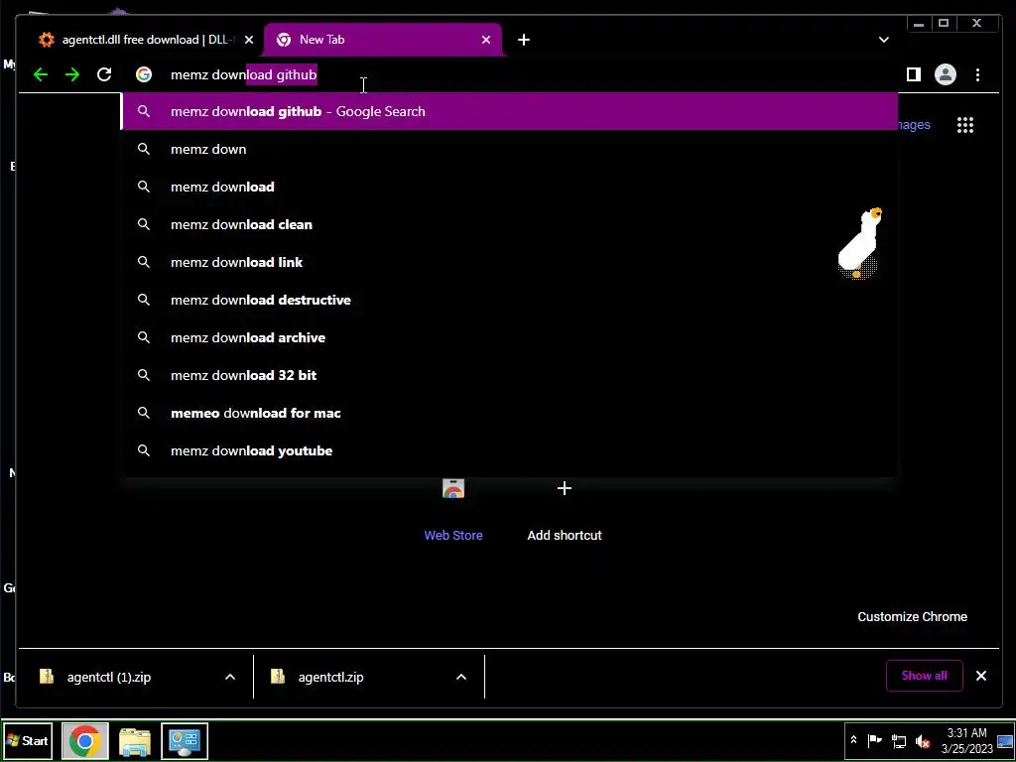
Task: Open the side panel icon
Action: (x=914, y=74)
